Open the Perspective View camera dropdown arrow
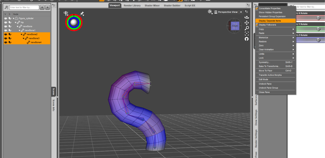 [241, 12]
